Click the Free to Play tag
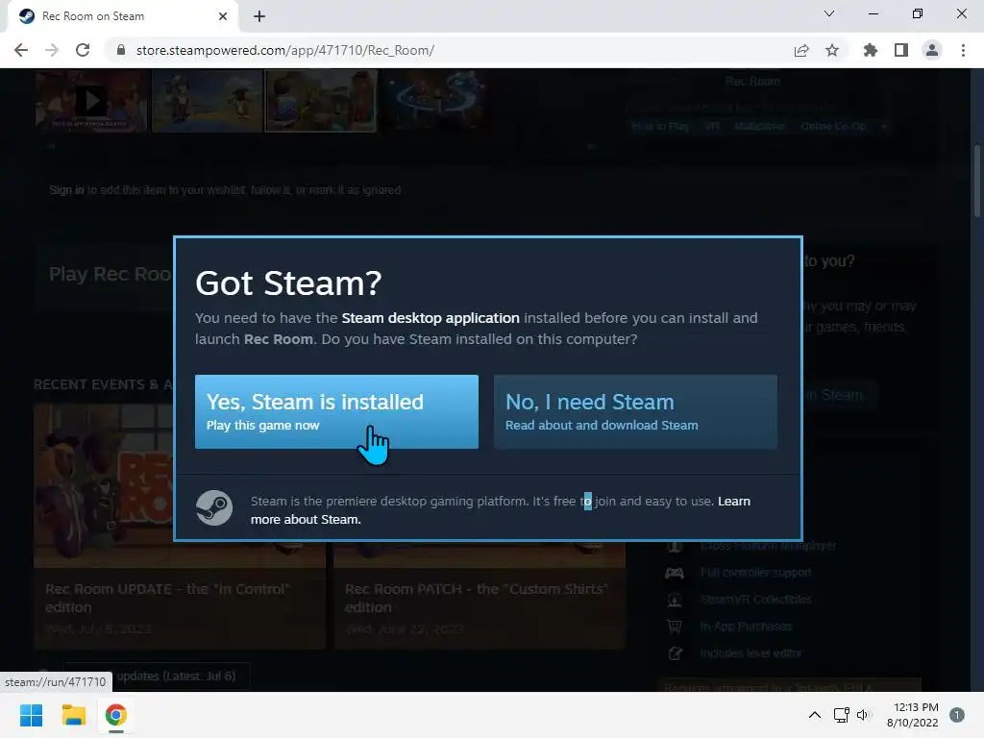The image size is (984, 738). pos(660,126)
